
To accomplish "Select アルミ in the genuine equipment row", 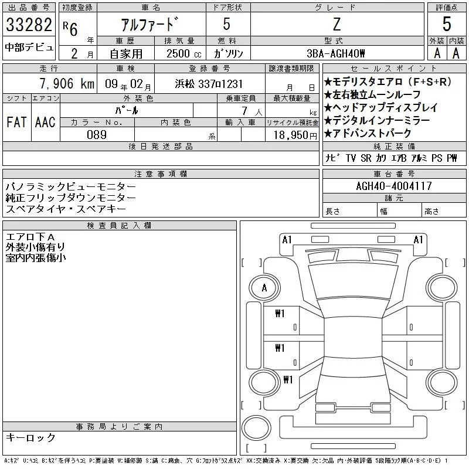I will point(419,158).
